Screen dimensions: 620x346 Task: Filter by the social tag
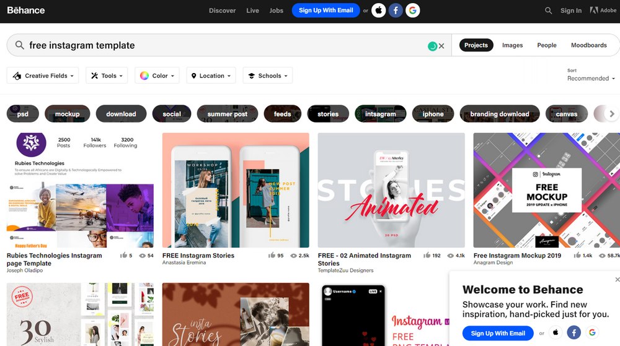coord(172,114)
